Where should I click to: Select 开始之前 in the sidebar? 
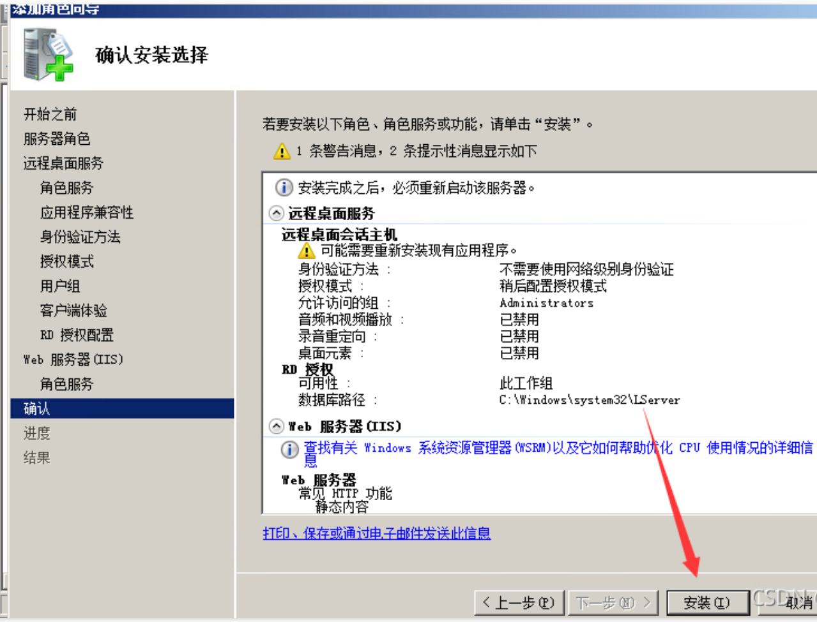coord(50,114)
